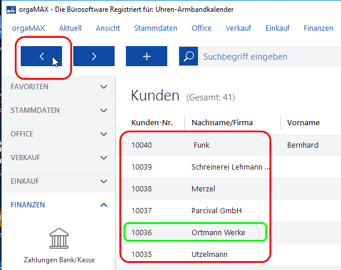
Task: Click the forward navigation arrow button
Action: (x=94, y=56)
